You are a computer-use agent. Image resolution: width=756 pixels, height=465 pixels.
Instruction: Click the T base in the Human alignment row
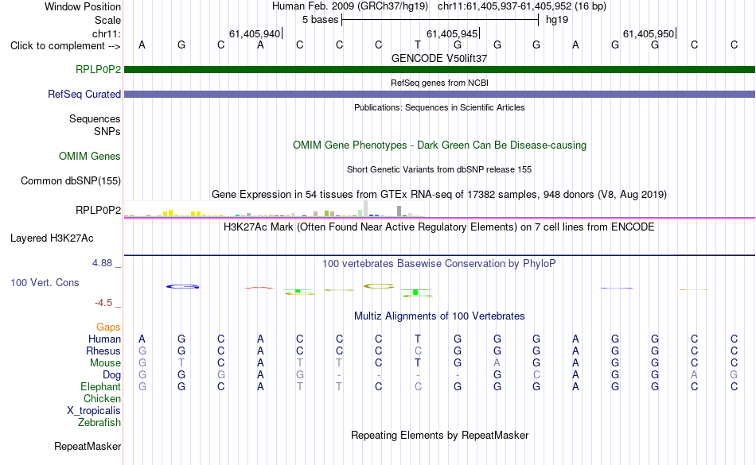(x=418, y=339)
